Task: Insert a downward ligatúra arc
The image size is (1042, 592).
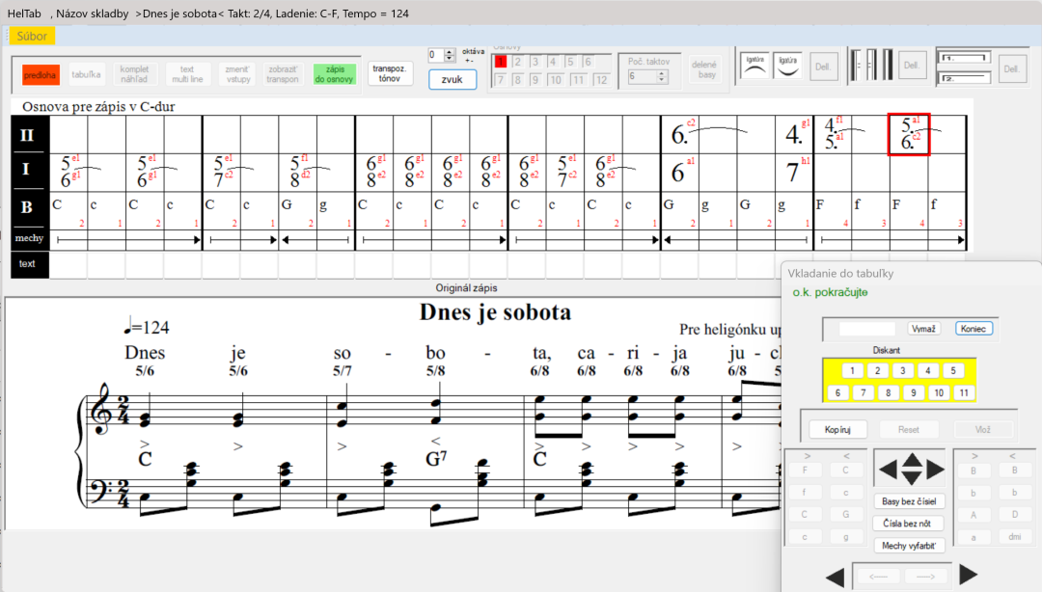Action: tap(787, 67)
